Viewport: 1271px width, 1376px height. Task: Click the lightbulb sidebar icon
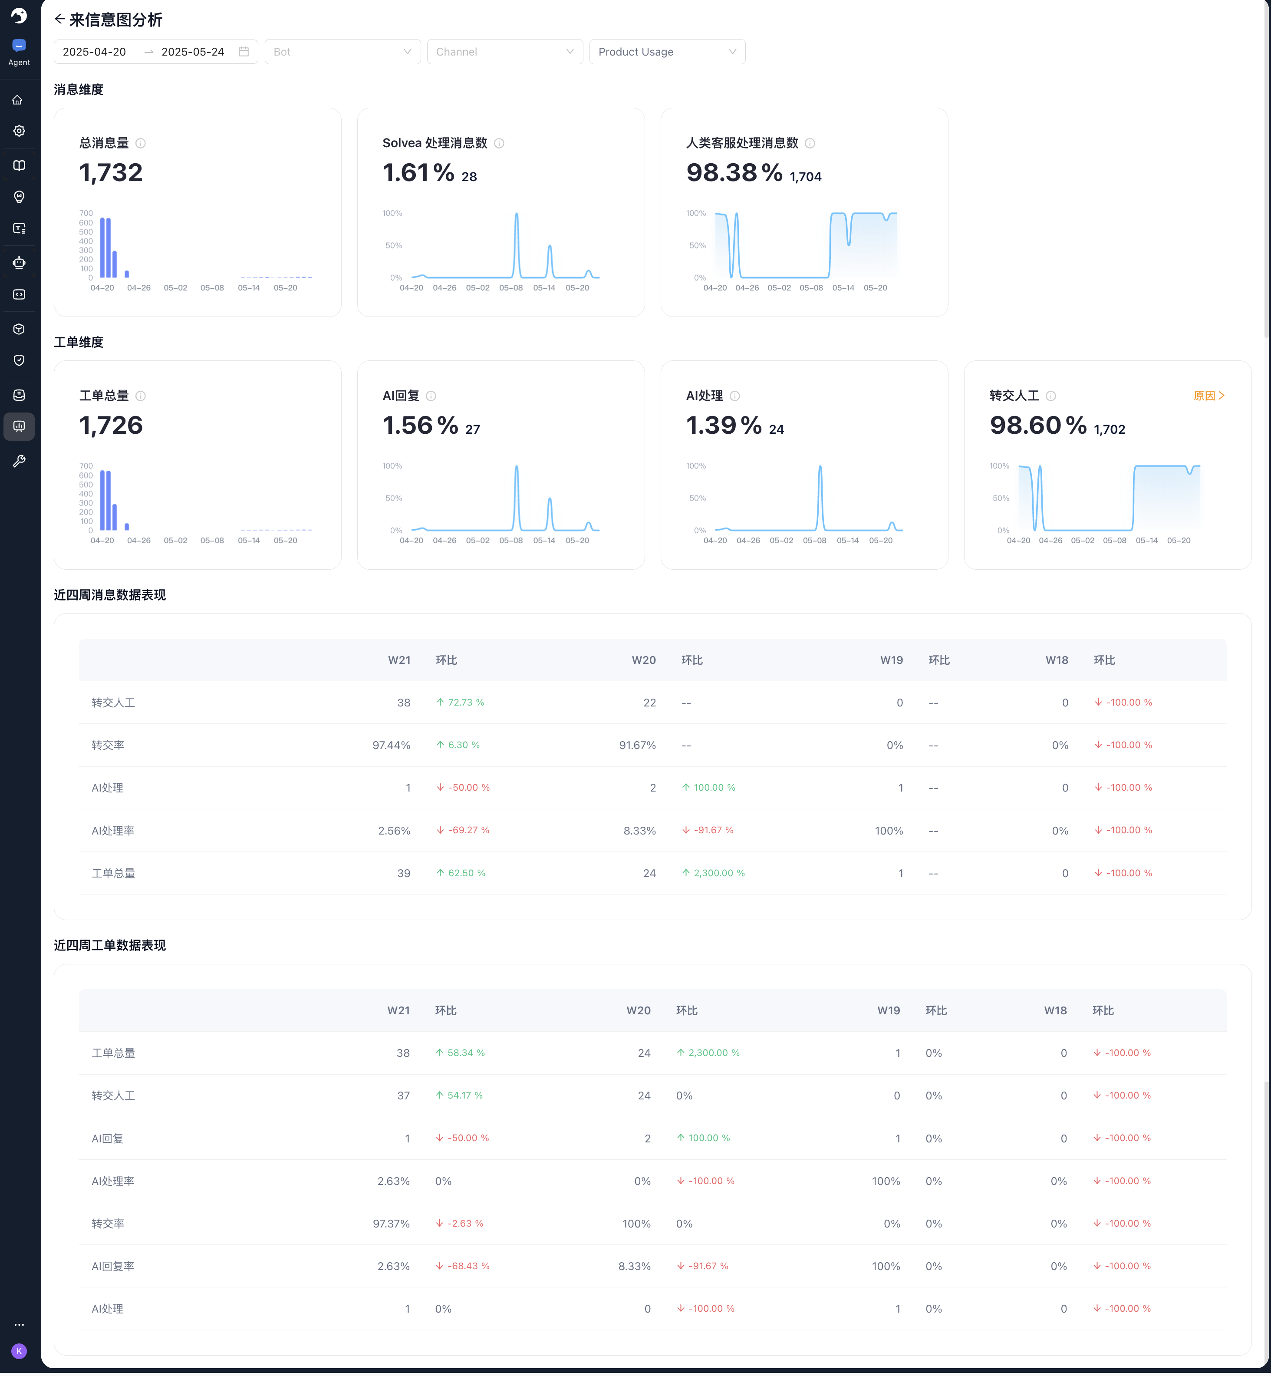coord(19,198)
